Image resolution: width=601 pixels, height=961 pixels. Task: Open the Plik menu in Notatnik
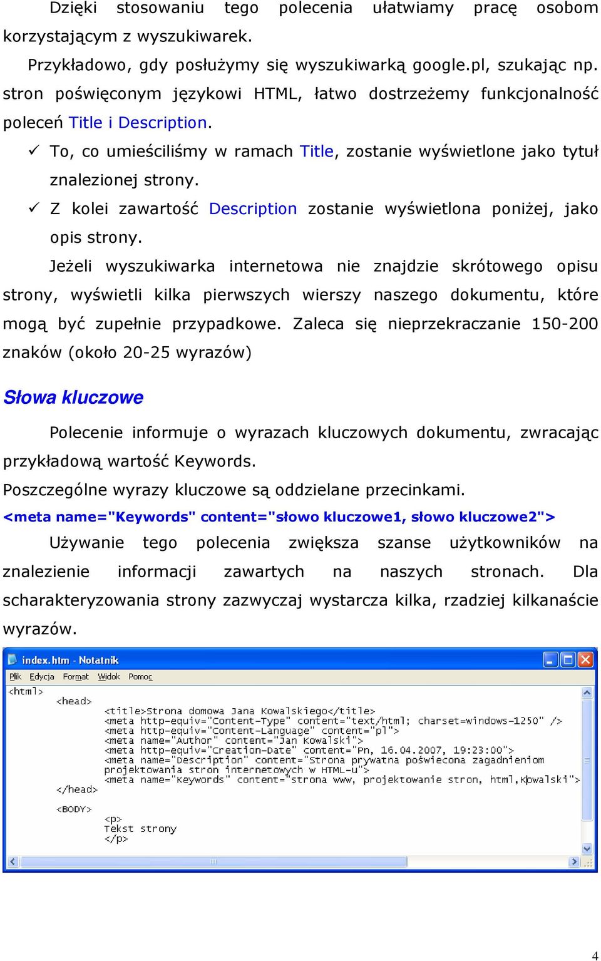16,677
